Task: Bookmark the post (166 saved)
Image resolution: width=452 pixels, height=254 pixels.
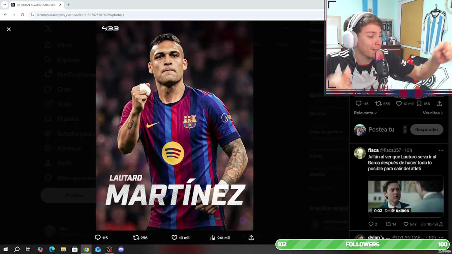Action: pos(419,104)
